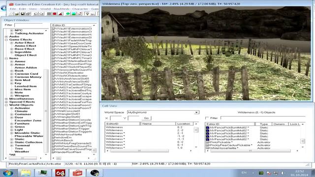The image size is (315, 177).
Task: Open the black circular taskbar application icon
Action: click(x=94, y=173)
